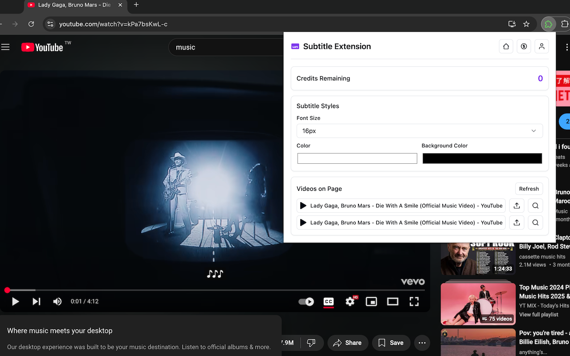
Task: Click the Subtitle Extension title
Action: 337,46
